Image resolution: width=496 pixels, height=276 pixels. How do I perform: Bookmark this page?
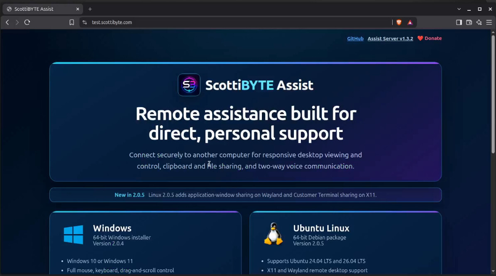(72, 22)
